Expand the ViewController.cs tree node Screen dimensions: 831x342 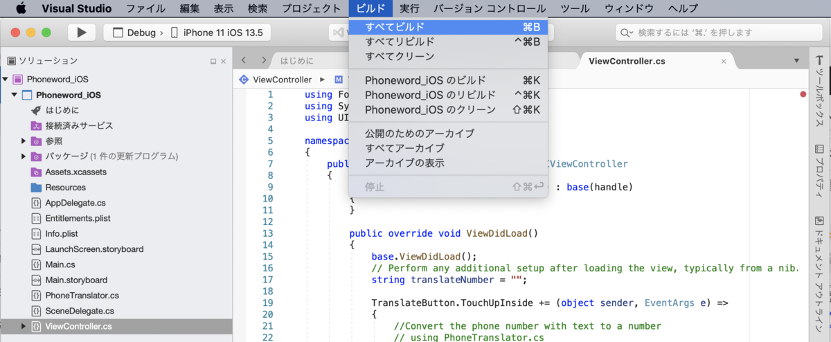(x=25, y=326)
